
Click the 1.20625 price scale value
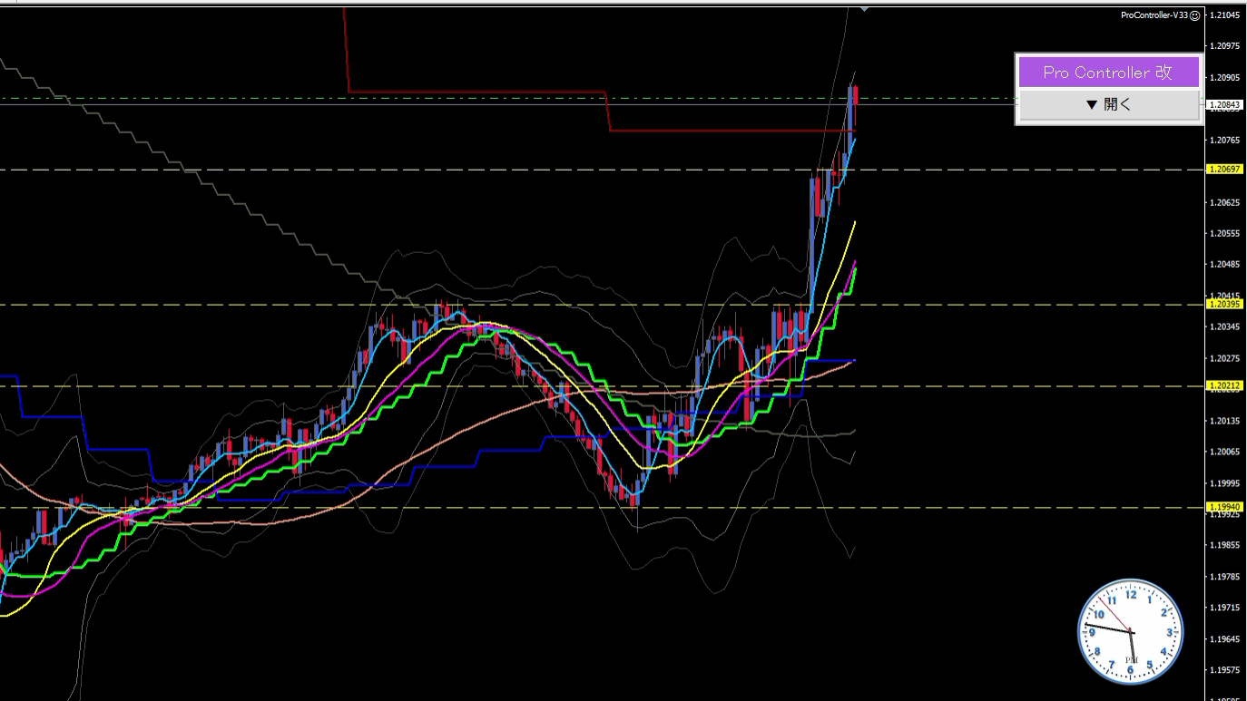click(1226, 202)
